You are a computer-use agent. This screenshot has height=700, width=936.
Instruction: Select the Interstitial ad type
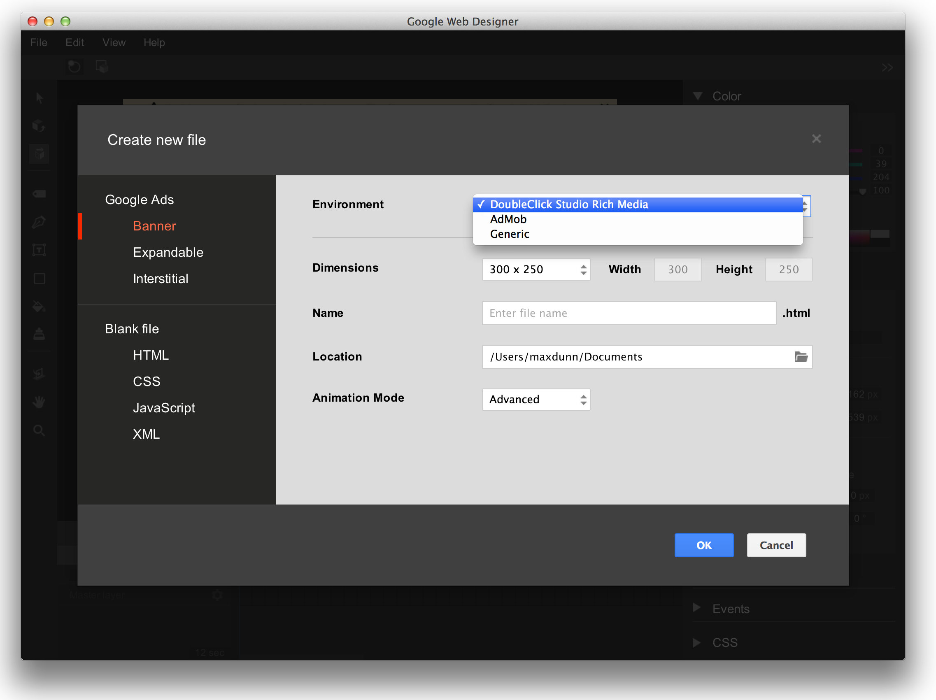pos(161,278)
